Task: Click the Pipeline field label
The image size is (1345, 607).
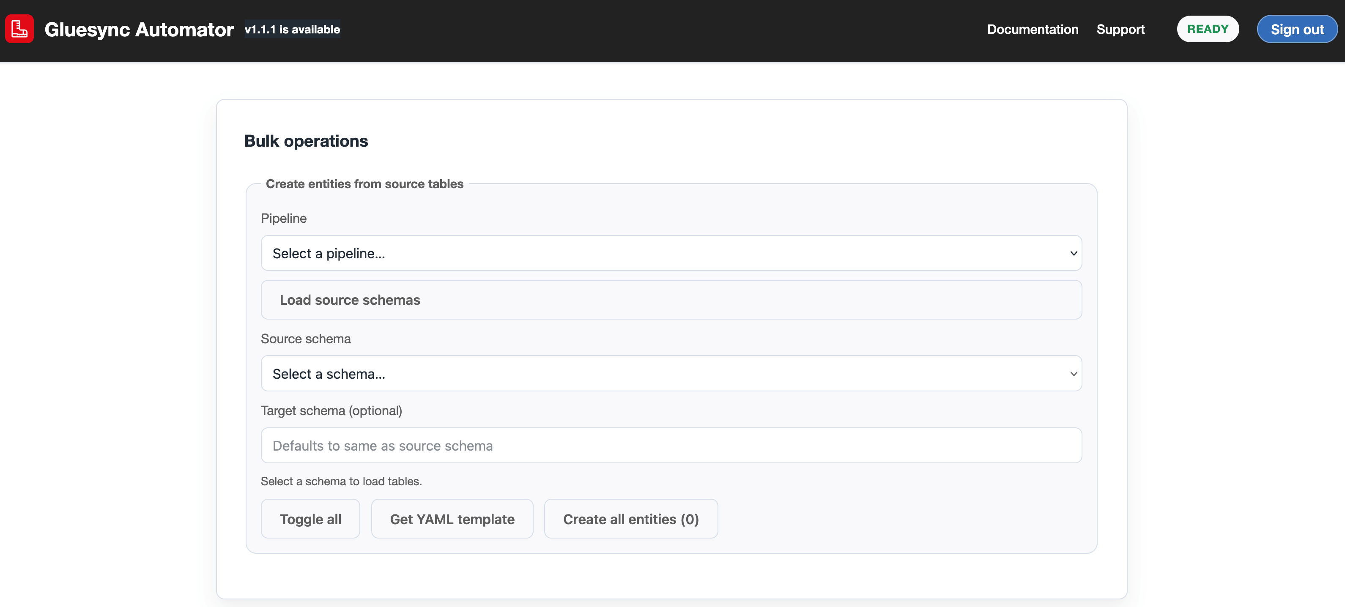Action: point(284,218)
